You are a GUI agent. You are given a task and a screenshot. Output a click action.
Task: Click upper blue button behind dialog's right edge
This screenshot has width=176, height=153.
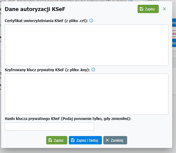tap(174, 23)
